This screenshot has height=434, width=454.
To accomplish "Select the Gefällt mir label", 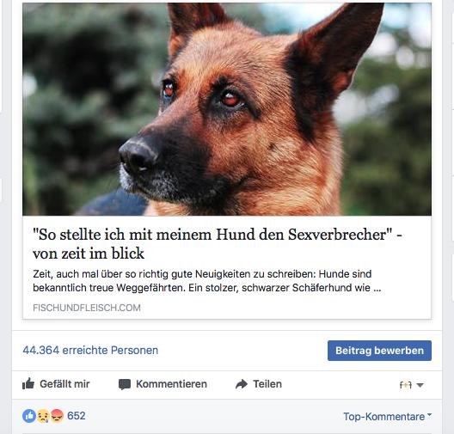I will pyautogui.click(x=64, y=384).
